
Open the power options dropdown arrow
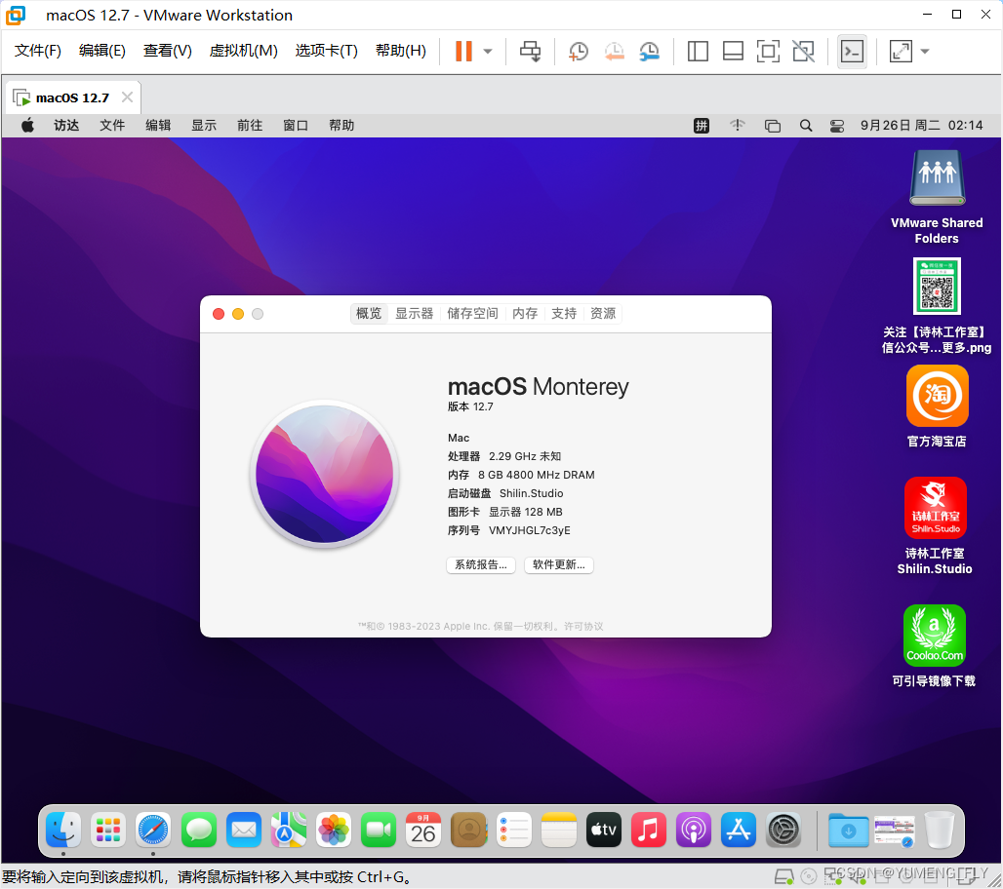(x=488, y=51)
